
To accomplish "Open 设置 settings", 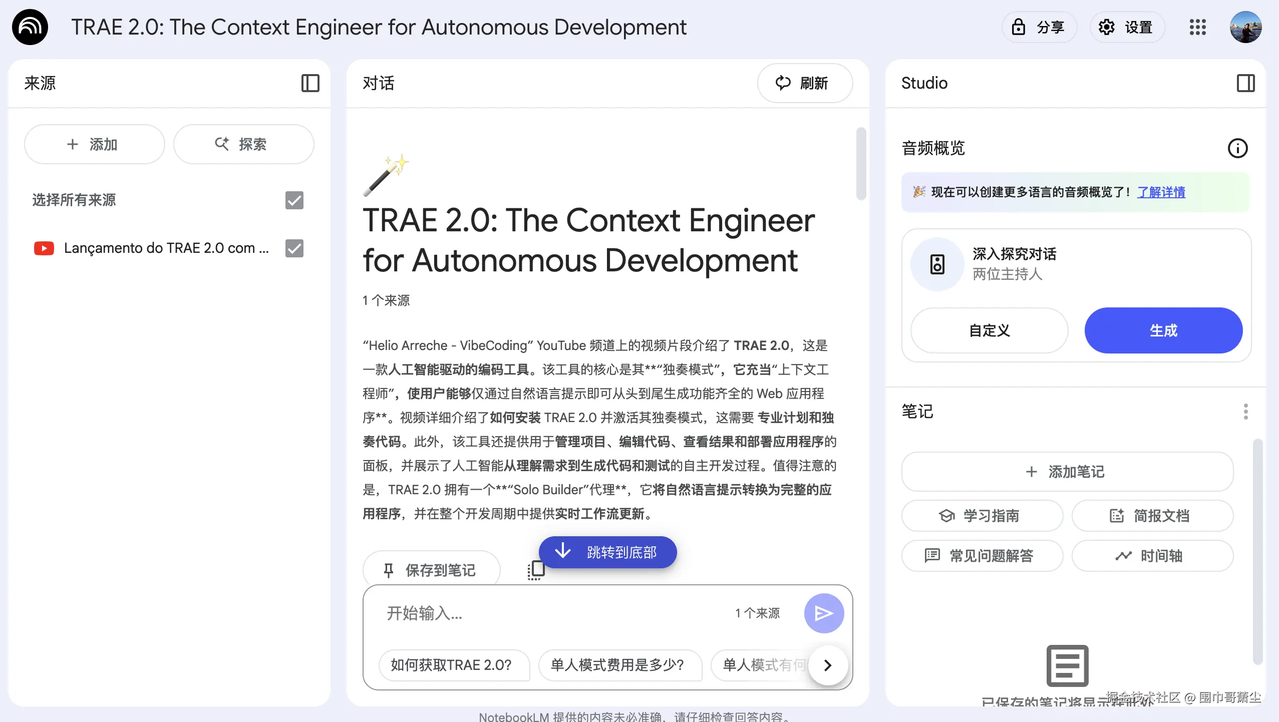I will [1127, 27].
